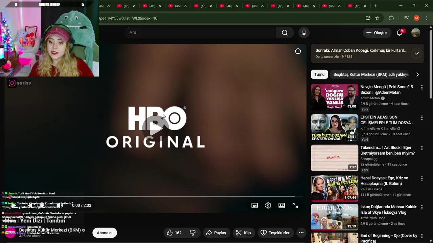Click Adem Metan channel name
The image size is (433, 243).
coord(370,98)
